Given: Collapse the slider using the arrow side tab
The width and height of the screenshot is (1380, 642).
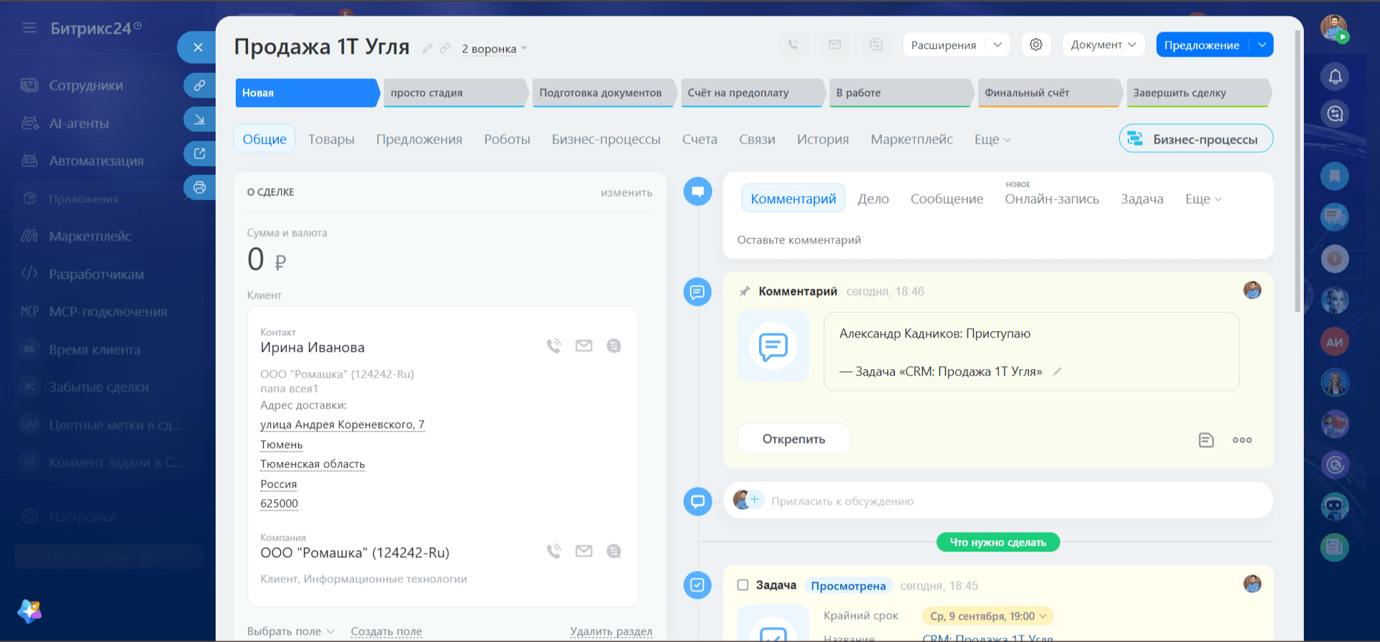Looking at the screenshot, I should tap(200, 119).
